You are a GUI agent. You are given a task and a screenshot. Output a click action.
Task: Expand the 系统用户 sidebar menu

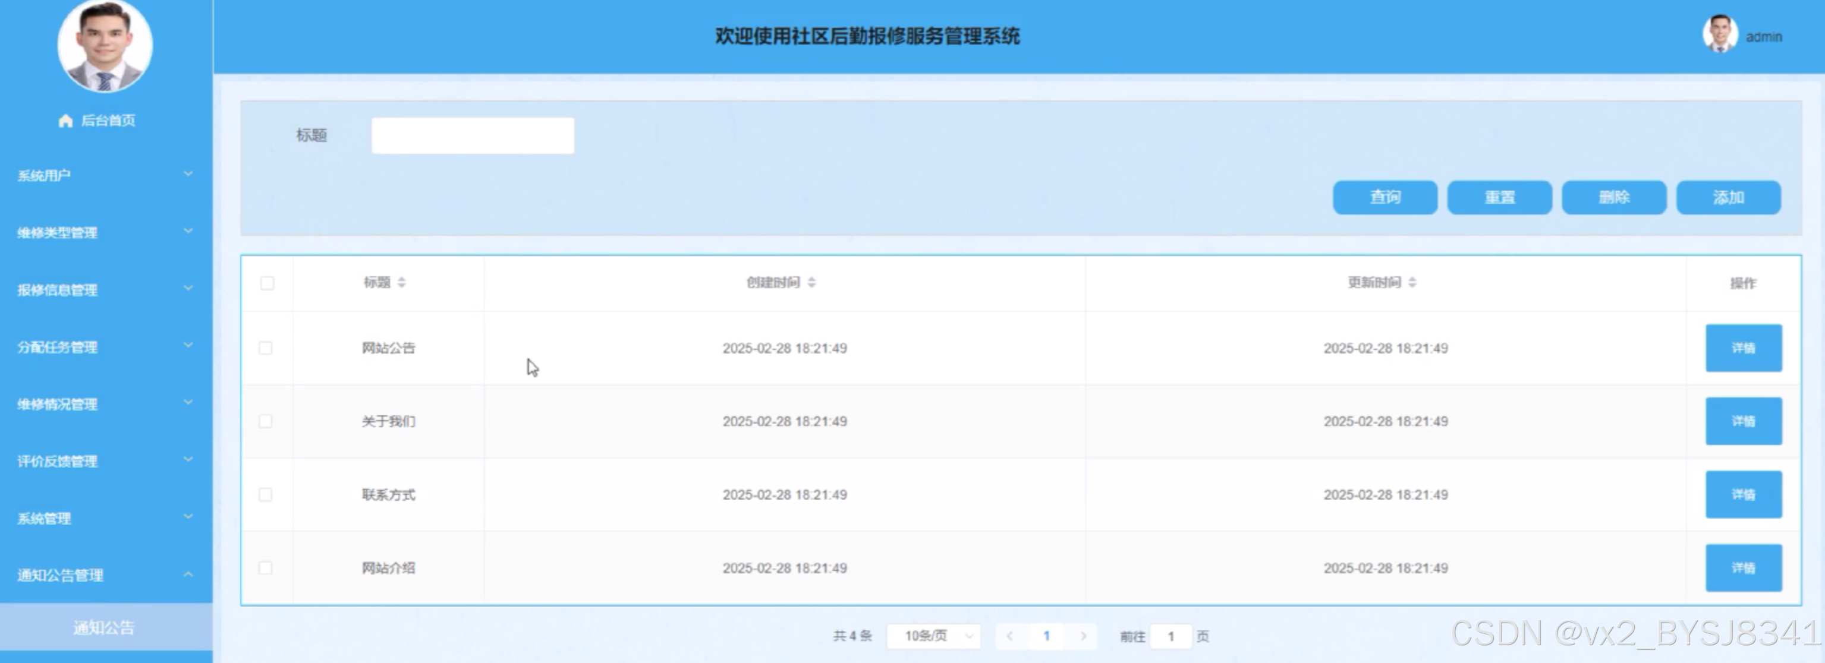click(x=105, y=175)
